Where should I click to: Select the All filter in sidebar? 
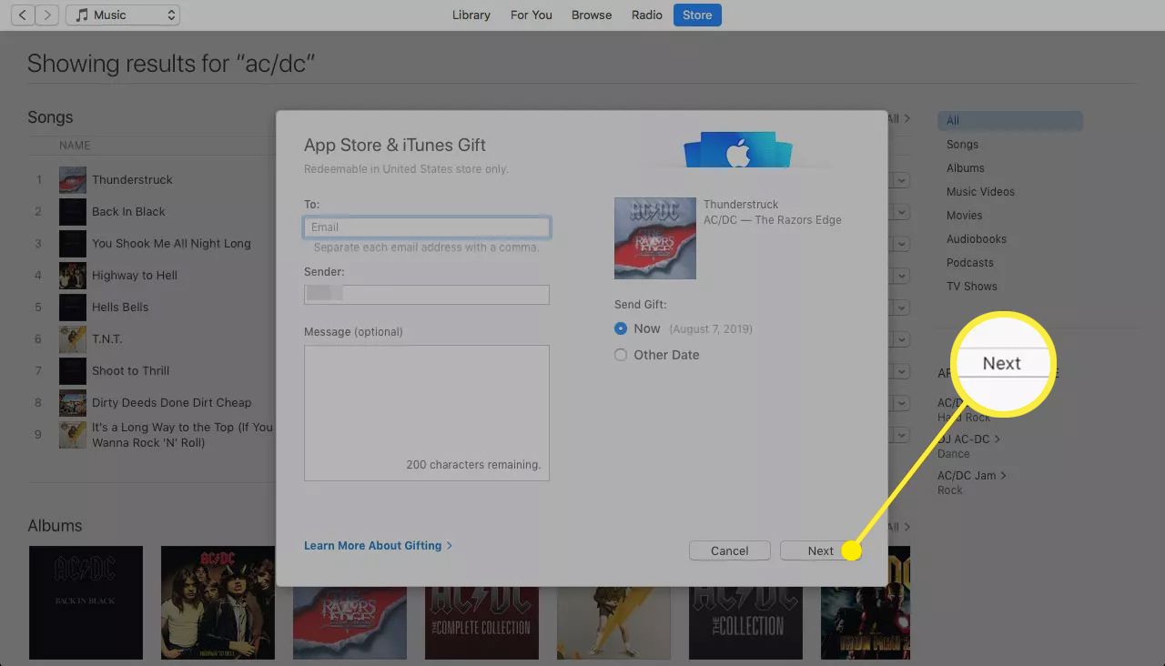click(1010, 120)
